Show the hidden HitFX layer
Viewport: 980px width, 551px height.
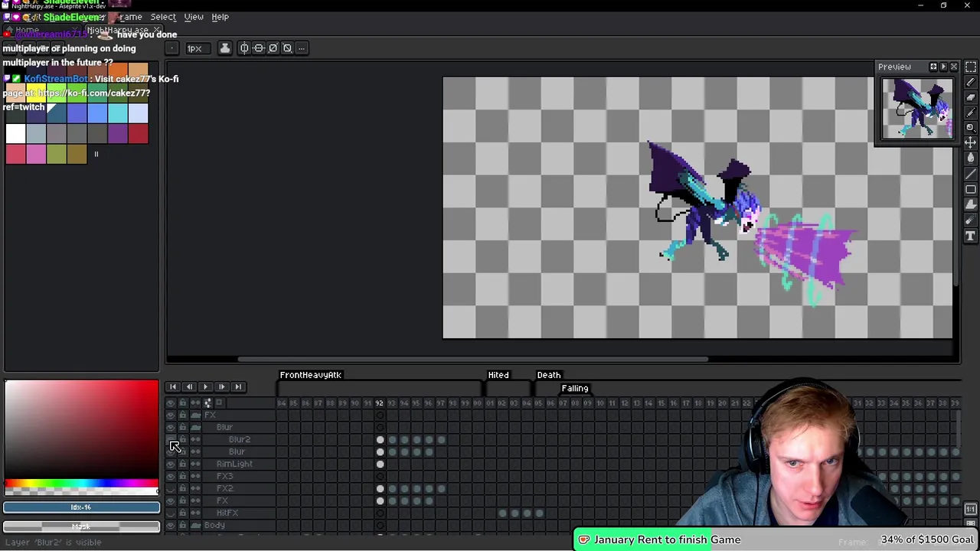coord(171,513)
